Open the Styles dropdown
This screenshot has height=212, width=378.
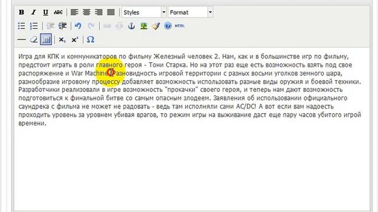pos(144,12)
